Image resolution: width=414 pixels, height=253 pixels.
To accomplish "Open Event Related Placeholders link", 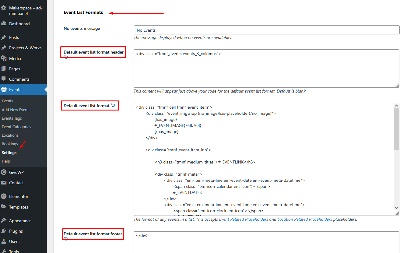I will point(244,219).
